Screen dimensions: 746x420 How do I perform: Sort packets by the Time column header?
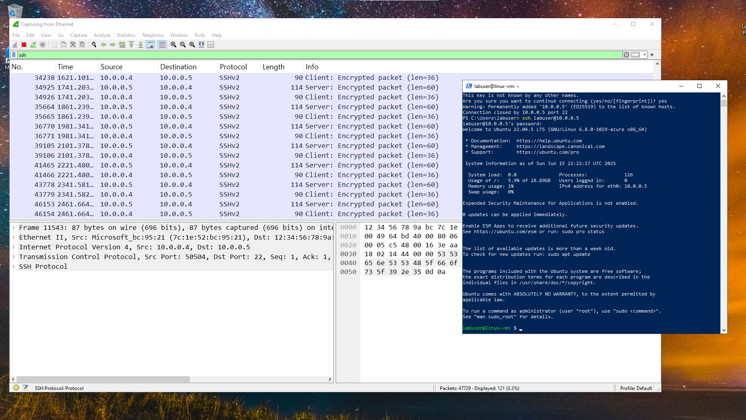tap(77, 67)
